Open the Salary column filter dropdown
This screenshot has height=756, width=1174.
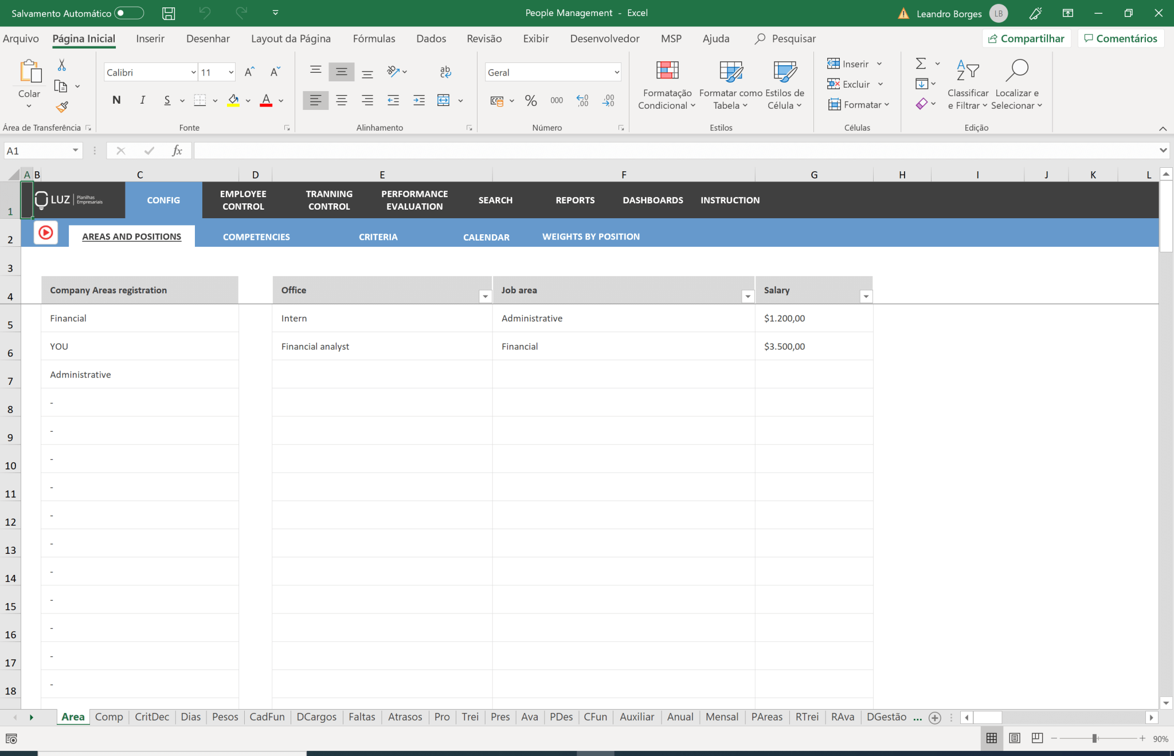pyautogui.click(x=866, y=296)
